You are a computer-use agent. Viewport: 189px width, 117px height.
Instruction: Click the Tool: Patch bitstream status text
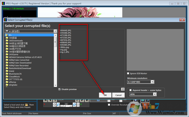point(12,114)
